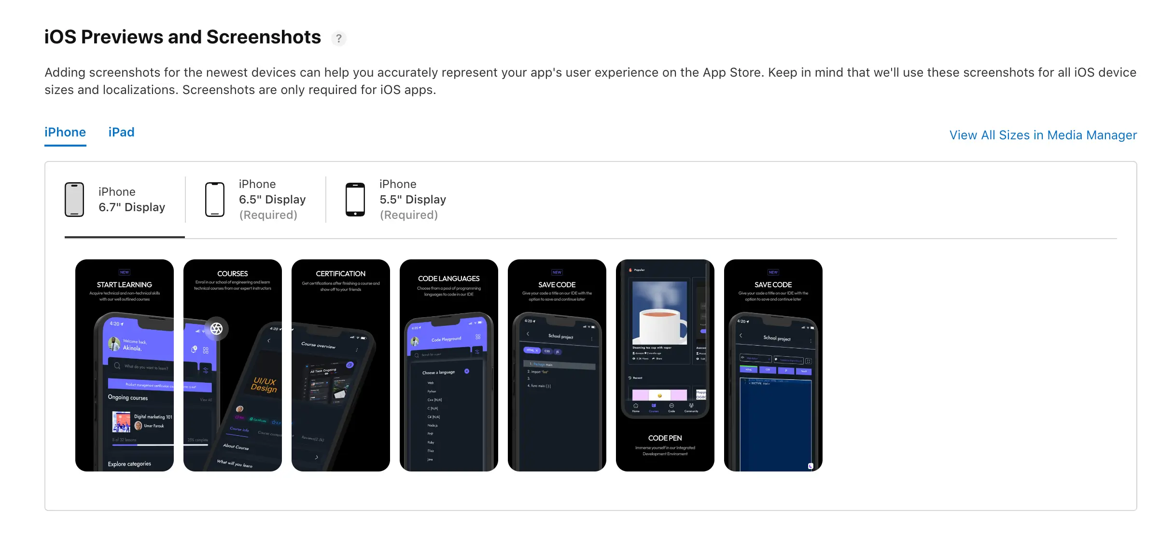
Task: Expand the iOS Previews section header
Action: tap(182, 35)
